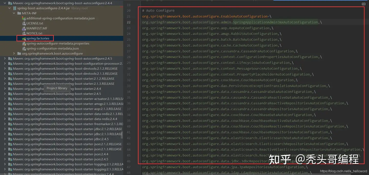Expand spring-boot-starter-jdbc:2.1.2.RELEASE node
This screenshot has width=369, height=175.
pyautogui.click(x=5, y=129)
